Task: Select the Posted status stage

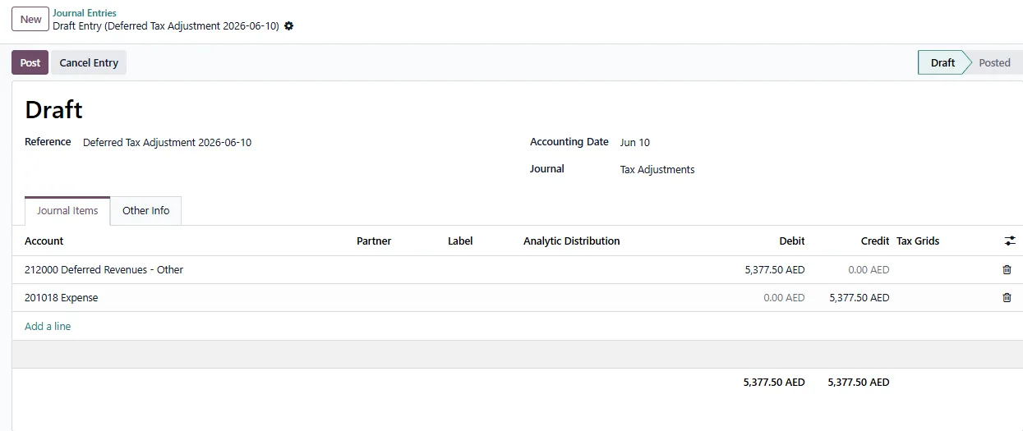Action: tap(994, 62)
